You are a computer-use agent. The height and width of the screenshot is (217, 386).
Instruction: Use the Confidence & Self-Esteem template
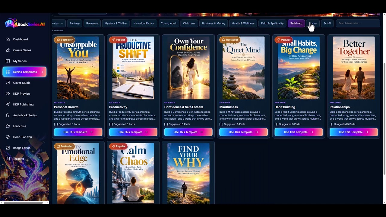pyautogui.click(x=188, y=132)
